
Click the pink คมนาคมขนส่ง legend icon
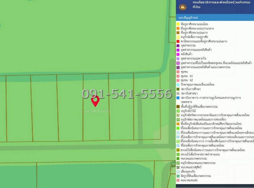pyautogui.click(x=178, y=180)
